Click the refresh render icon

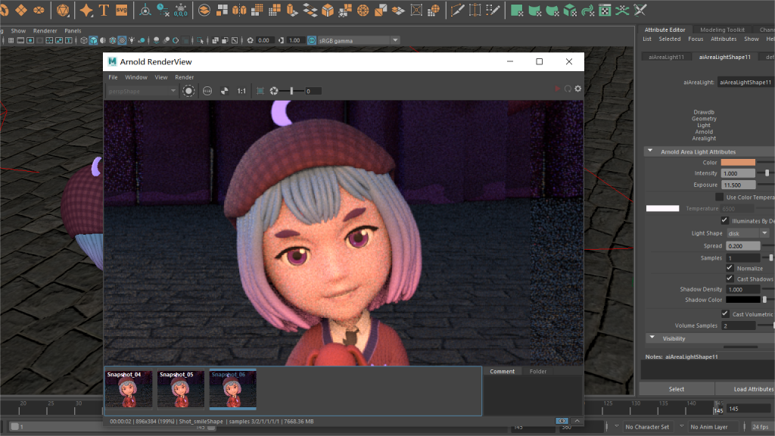coord(568,89)
